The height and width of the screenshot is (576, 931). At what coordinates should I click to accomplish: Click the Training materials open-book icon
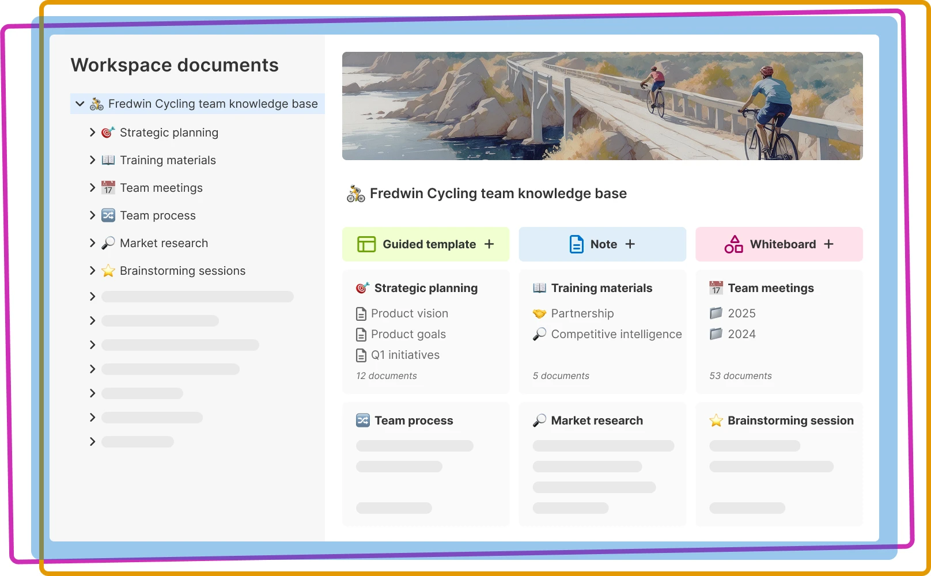point(108,160)
